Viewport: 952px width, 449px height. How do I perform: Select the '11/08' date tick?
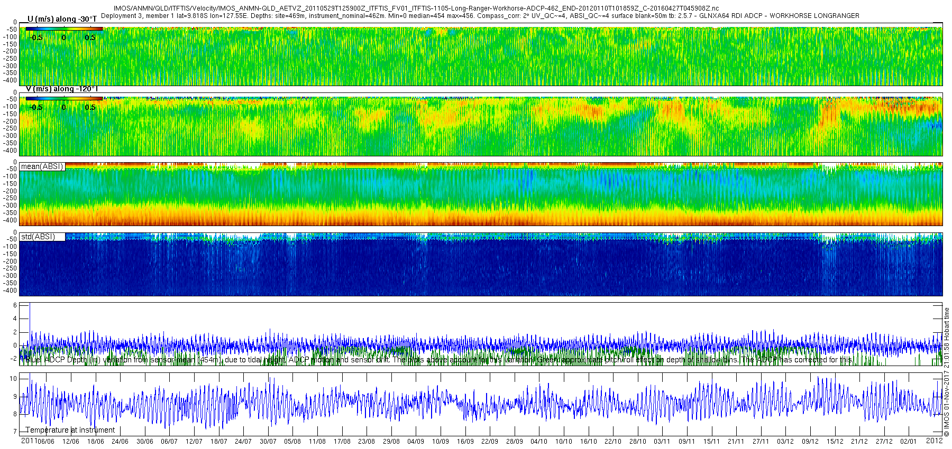pyautogui.click(x=317, y=442)
